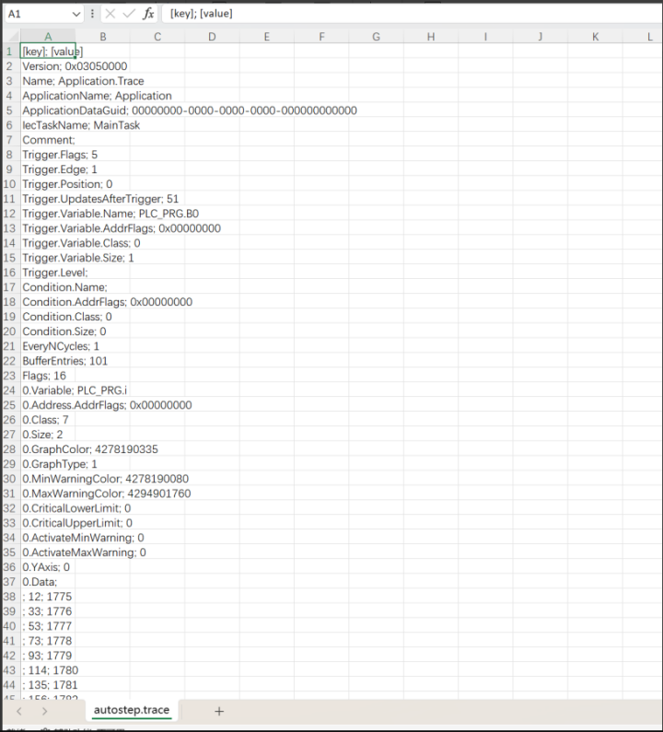
Task: Select column H header
Action: pyautogui.click(x=430, y=37)
